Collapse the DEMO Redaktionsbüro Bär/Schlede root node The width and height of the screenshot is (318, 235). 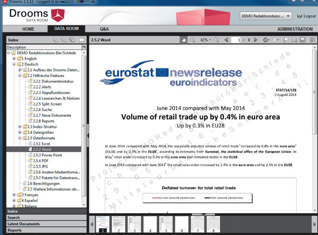pos(9,53)
